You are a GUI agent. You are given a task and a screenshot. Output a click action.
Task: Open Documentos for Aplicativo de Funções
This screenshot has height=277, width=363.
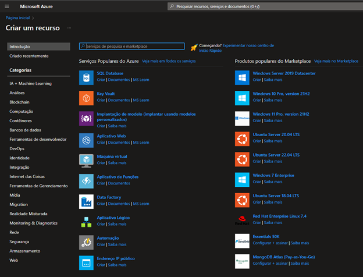119,183
